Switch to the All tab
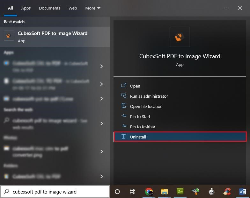 click(10, 8)
